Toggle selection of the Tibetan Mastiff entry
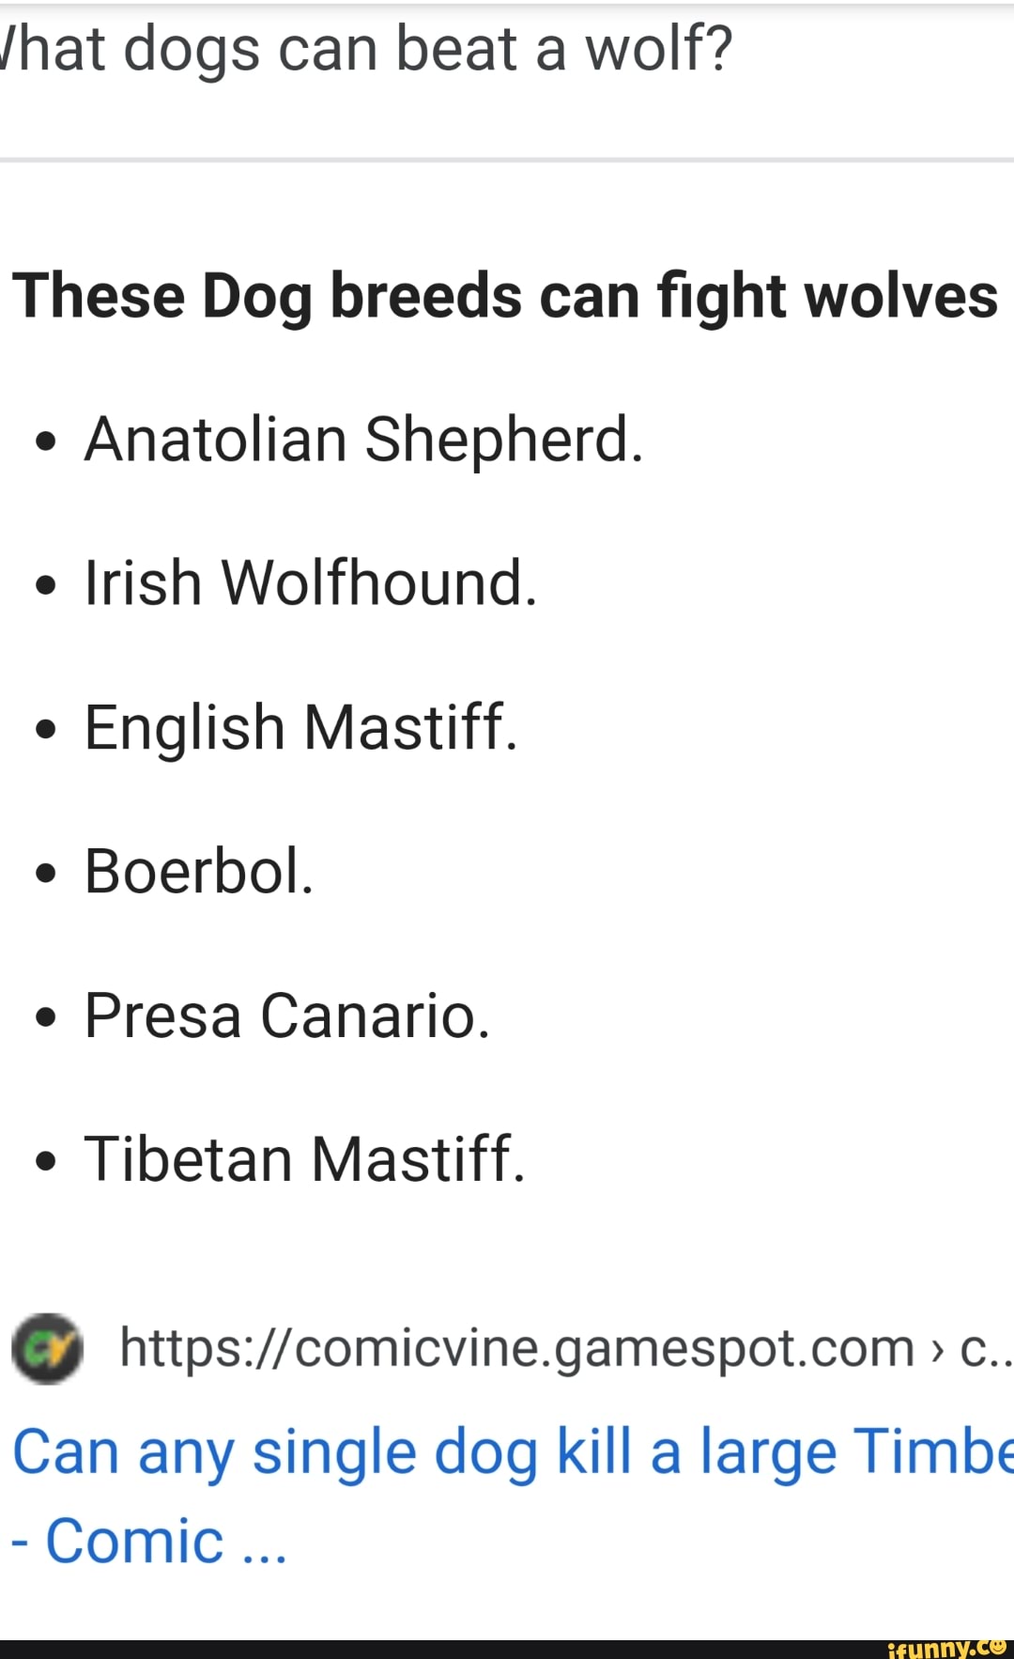This screenshot has width=1014, height=1659. (308, 1161)
